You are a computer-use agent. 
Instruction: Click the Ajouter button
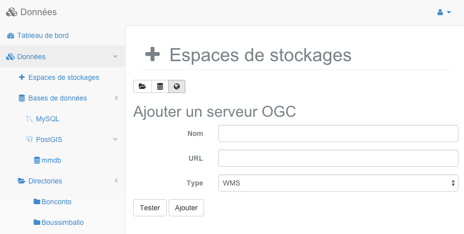[x=186, y=208]
